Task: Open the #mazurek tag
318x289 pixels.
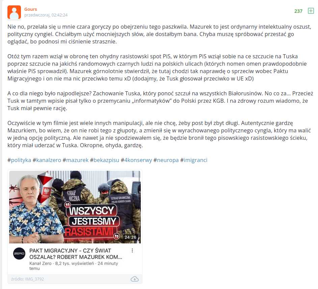Action: [76, 160]
